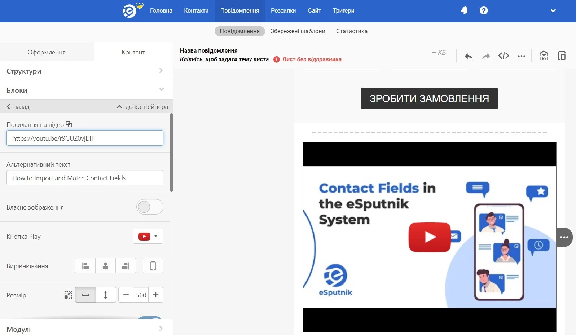Screen dimensions: 576x335
Task: Select height sizing mode
Action: [x=106, y=295]
